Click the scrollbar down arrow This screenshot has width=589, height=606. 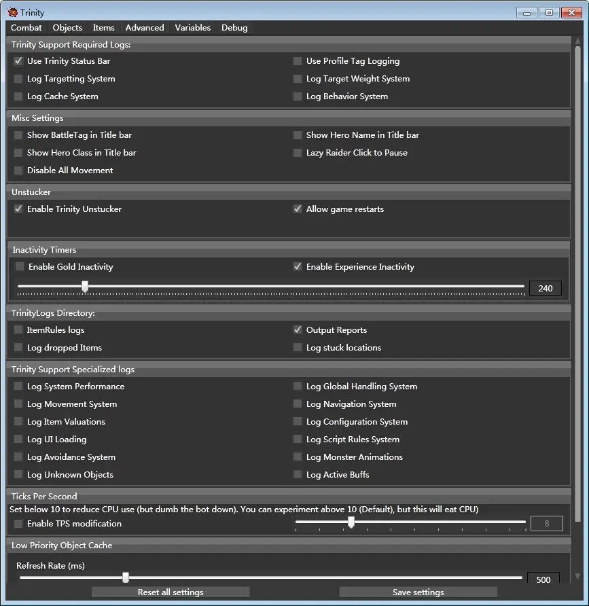[578, 576]
